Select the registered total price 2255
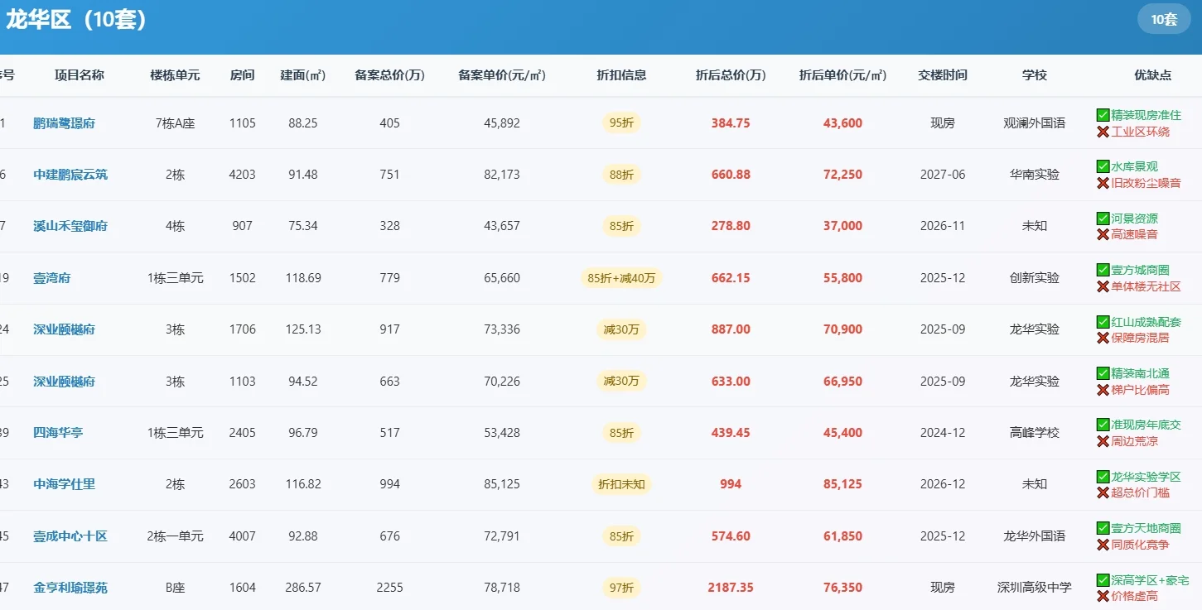 click(389, 588)
